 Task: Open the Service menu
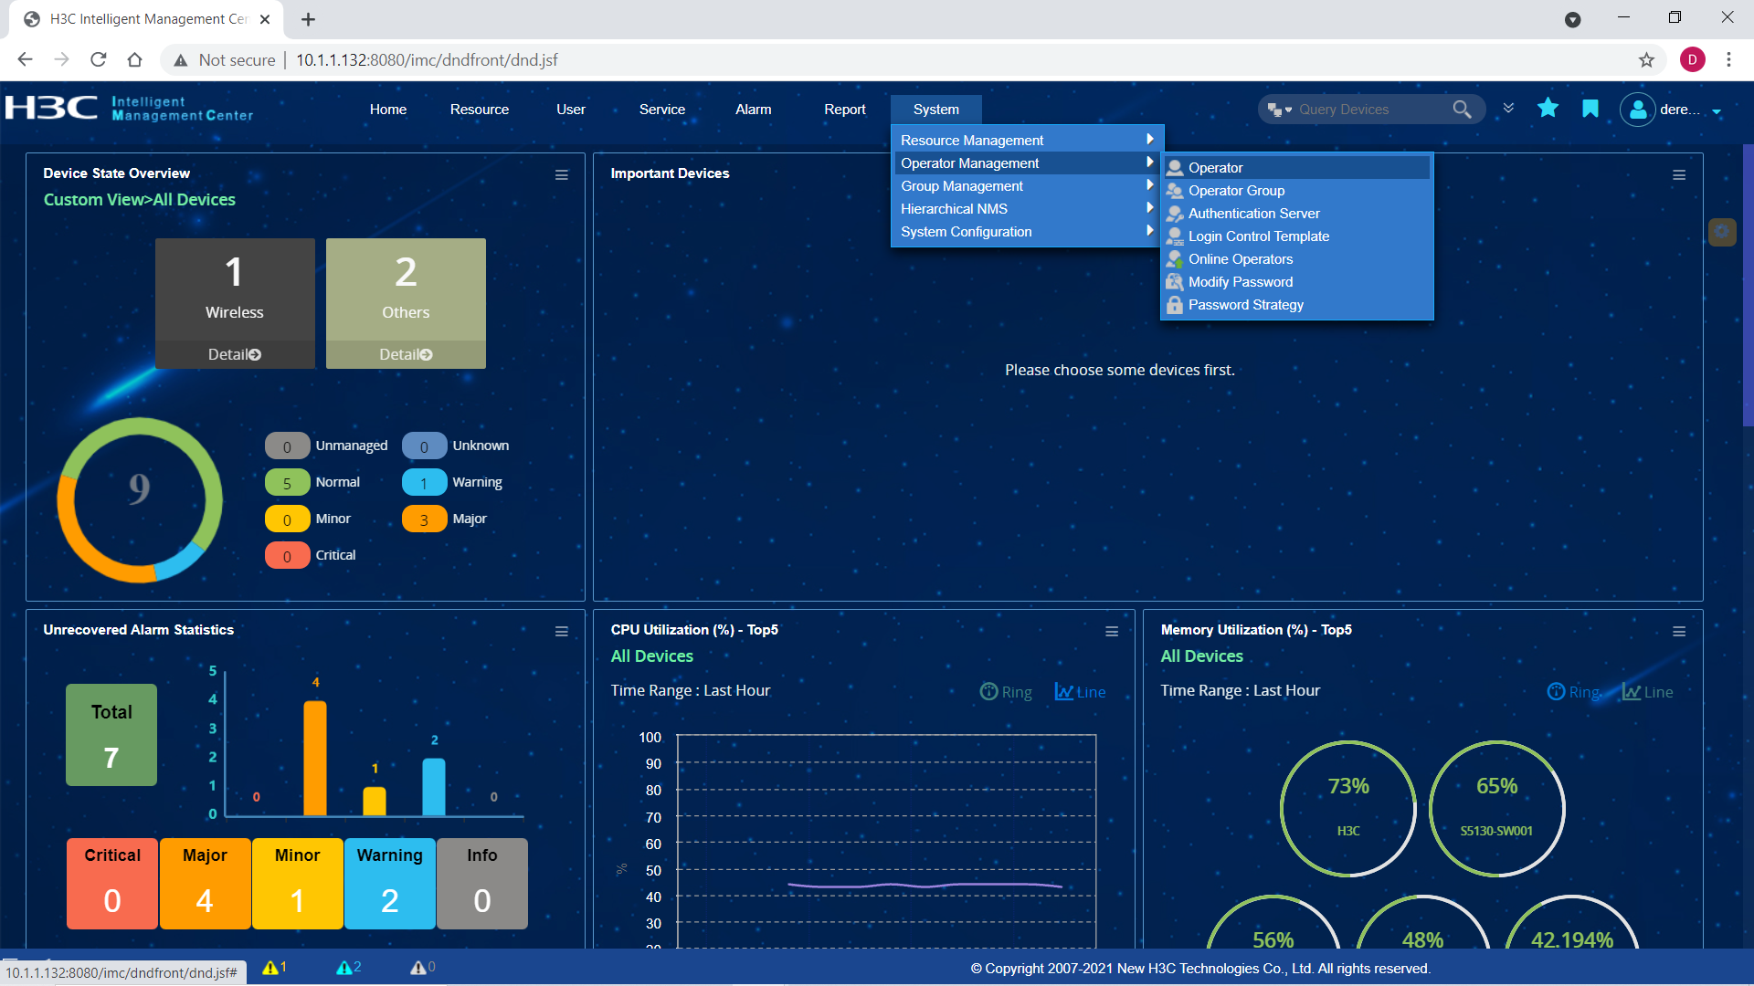[662, 110]
